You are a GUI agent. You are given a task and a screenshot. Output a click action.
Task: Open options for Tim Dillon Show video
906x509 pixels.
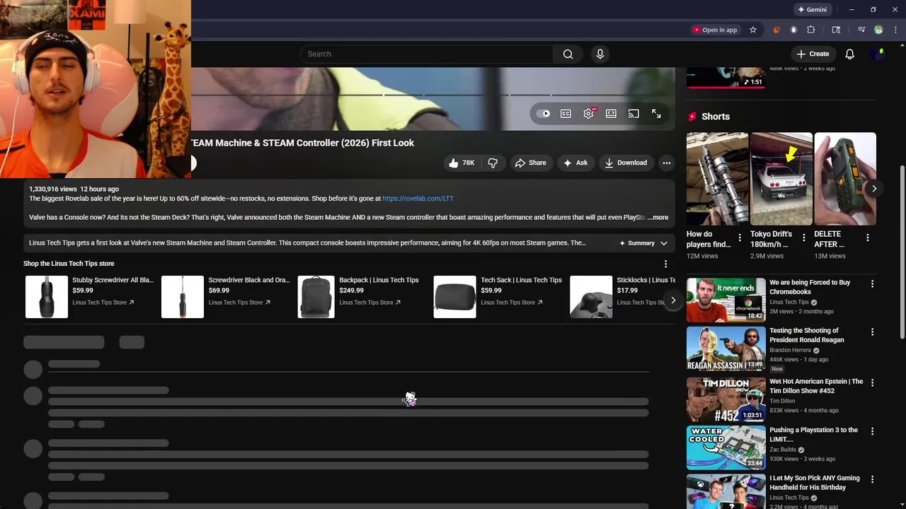click(872, 382)
